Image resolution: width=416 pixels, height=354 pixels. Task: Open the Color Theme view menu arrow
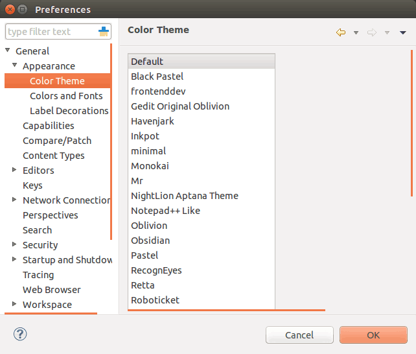coord(403,33)
